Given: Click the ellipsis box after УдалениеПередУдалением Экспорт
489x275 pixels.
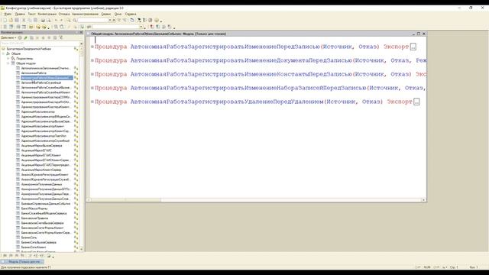Looking at the screenshot, I should (x=416, y=102).
